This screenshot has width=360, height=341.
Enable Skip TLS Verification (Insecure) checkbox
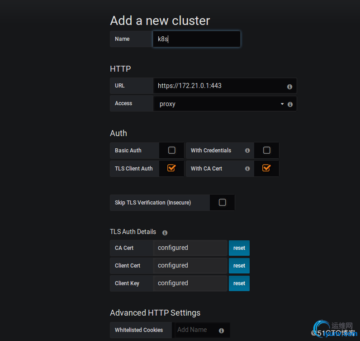click(x=222, y=202)
